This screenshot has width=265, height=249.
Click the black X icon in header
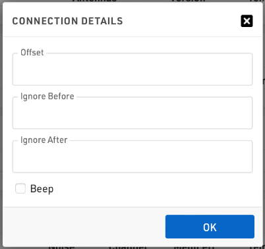click(x=247, y=21)
